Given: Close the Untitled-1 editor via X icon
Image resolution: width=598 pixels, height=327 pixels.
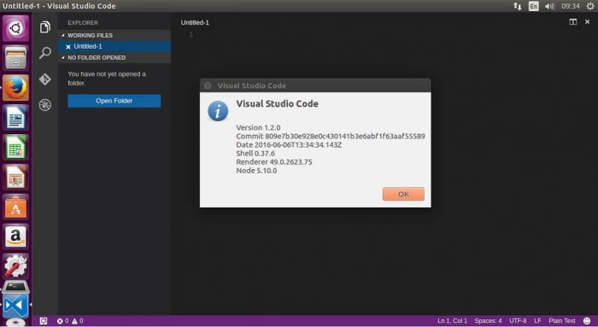Looking at the screenshot, I should tap(588, 22).
